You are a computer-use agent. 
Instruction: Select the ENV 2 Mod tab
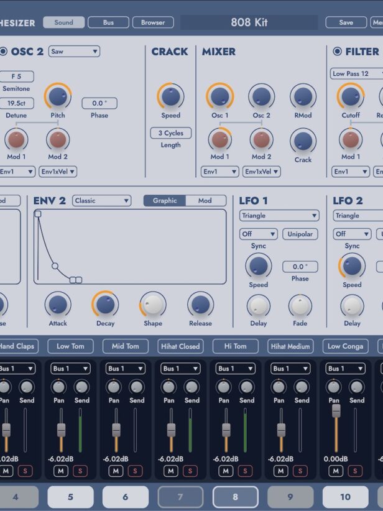(x=205, y=201)
